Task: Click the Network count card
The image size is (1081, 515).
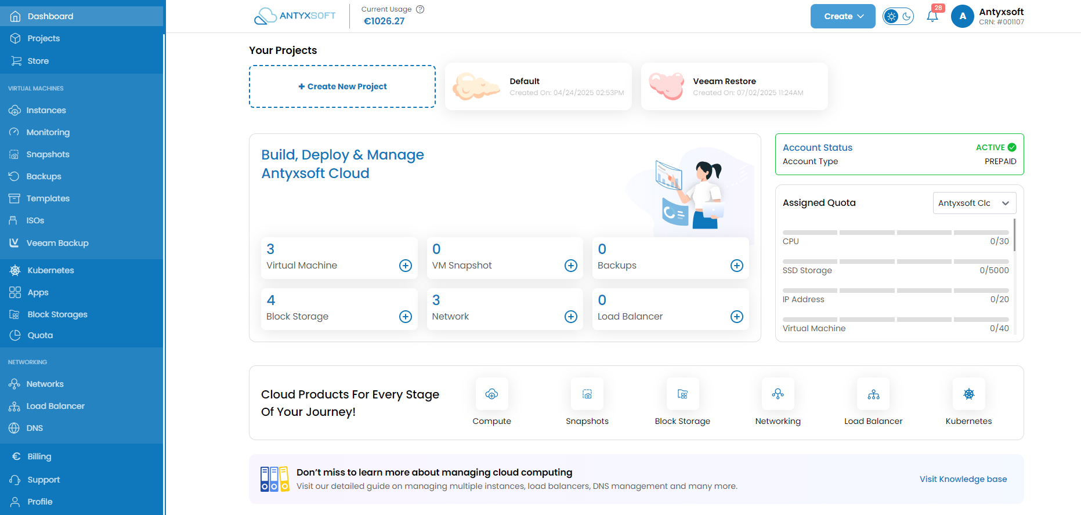Action: coord(505,309)
